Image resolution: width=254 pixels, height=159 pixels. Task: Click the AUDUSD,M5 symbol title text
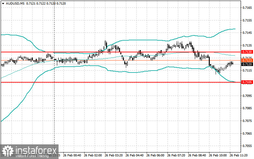pos(15,3)
